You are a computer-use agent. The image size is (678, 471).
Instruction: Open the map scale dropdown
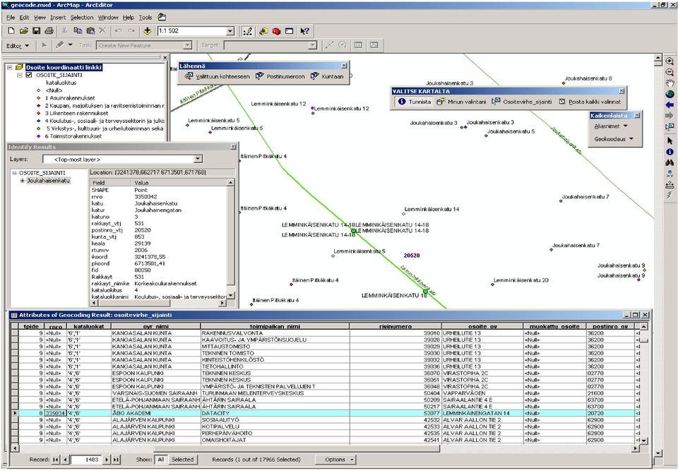230,31
